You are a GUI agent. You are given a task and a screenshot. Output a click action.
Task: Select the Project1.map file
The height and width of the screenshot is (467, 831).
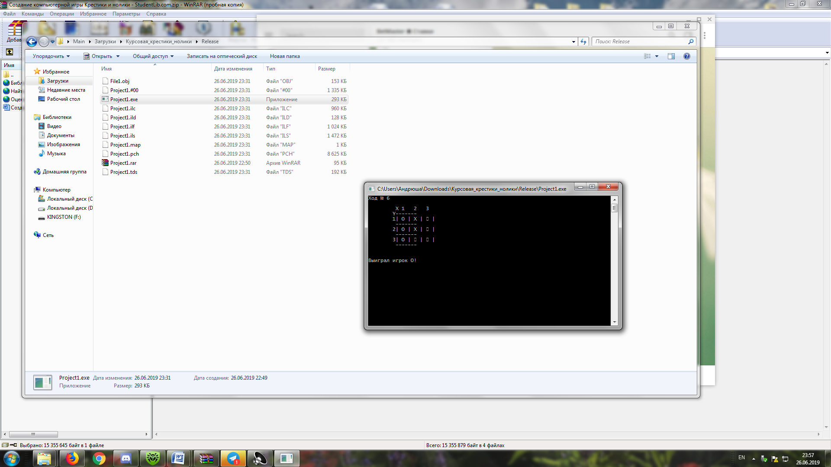(x=125, y=145)
